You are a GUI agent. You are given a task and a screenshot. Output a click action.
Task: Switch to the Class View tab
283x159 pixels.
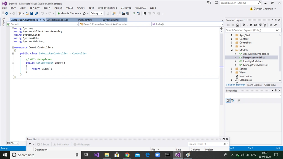click(270, 85)
